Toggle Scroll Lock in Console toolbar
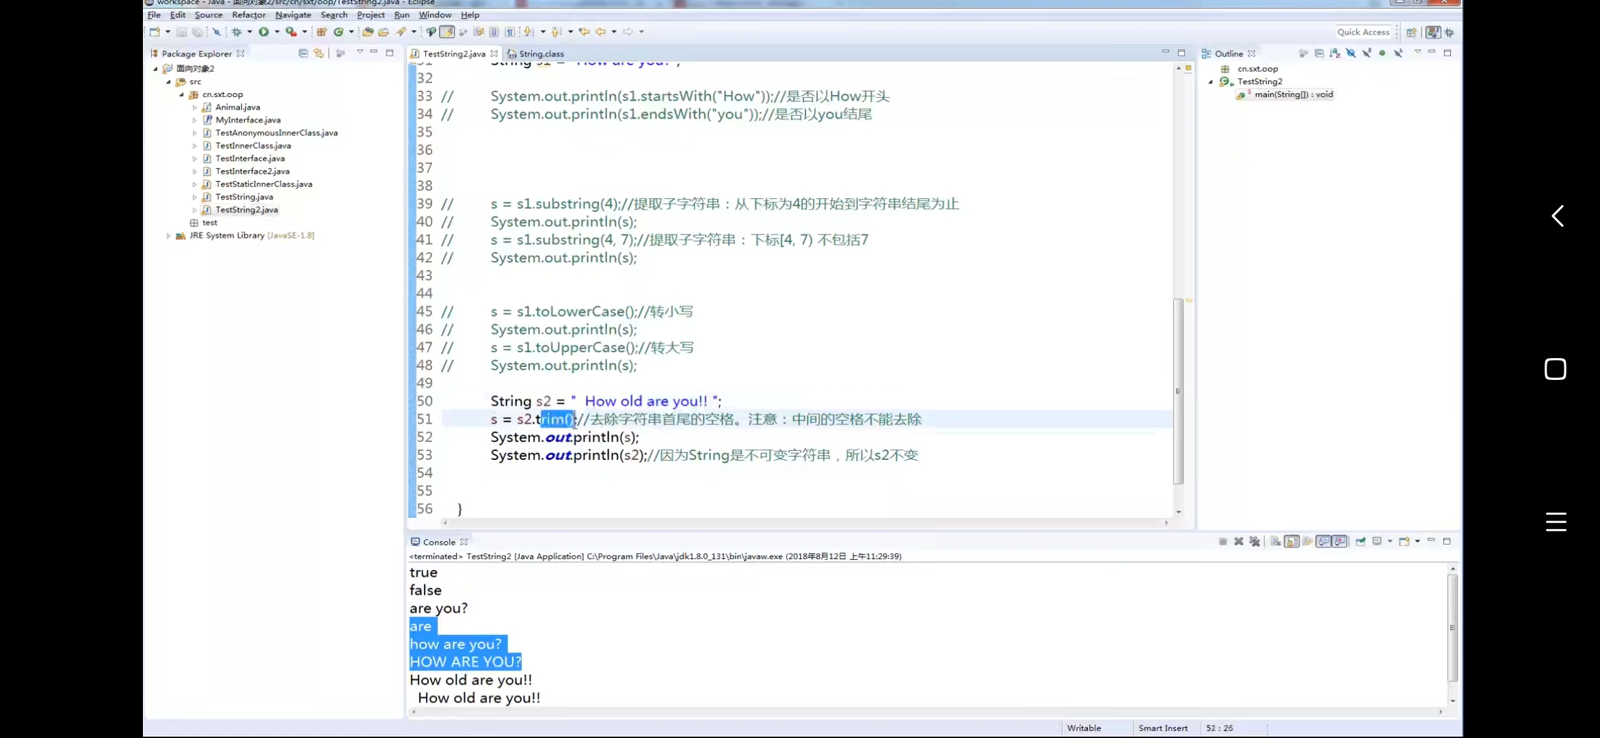The image size is (1600, 738). click(x=1292, y=541)
